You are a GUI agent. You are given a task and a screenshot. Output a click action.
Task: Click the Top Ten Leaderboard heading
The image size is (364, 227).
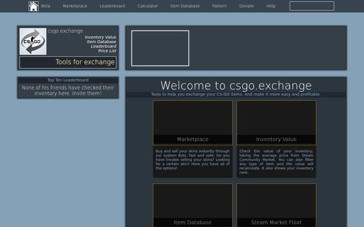coord(68,80)
